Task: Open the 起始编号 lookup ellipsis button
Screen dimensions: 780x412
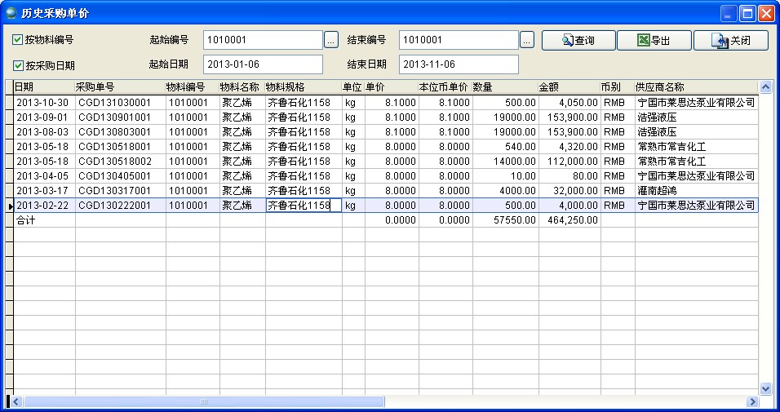Action: (330, 39)
